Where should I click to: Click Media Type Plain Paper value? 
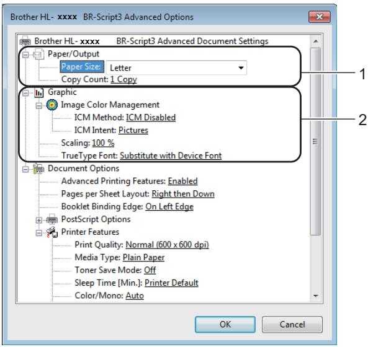point(143,258)
